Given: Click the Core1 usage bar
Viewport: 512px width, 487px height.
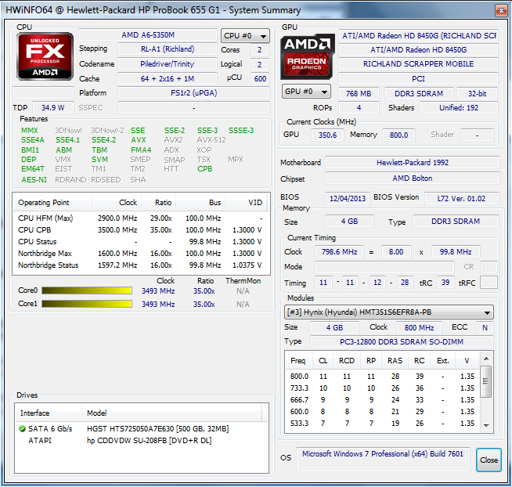Looking at the screenshot, I should tap(87, 304).
